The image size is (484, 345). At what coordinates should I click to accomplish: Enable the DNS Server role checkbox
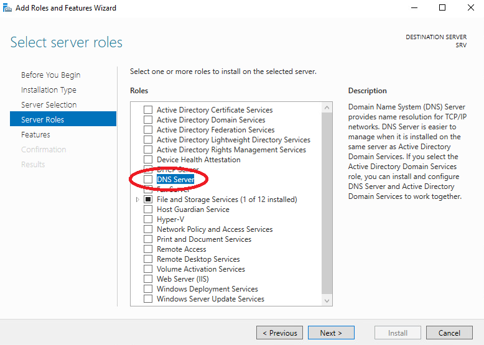pos(148,180)
